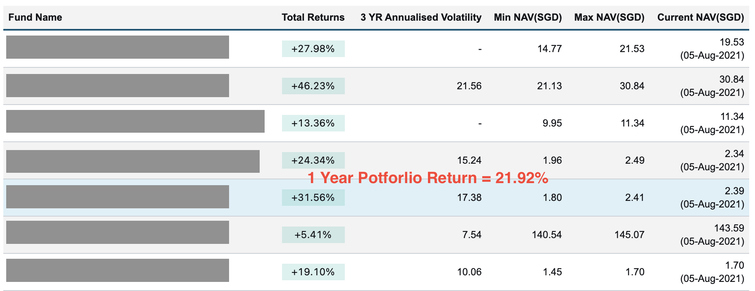Choose the +24.34% returns badge

313,160
